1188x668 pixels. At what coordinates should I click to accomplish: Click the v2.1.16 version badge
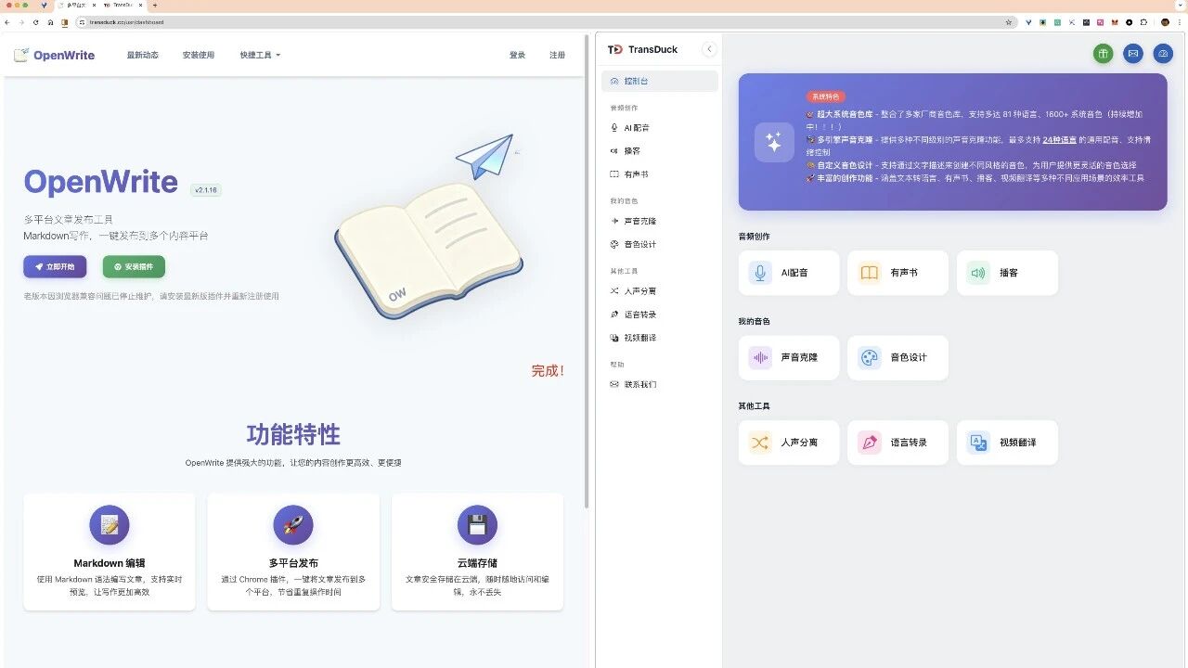pos(205,189)
